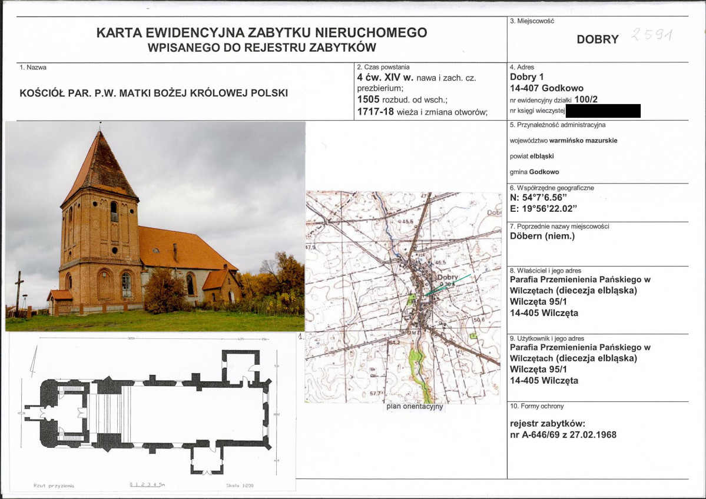Click the handwritten number 2591
This screenshot has width=706, height=499.
[x=652, y=35]
